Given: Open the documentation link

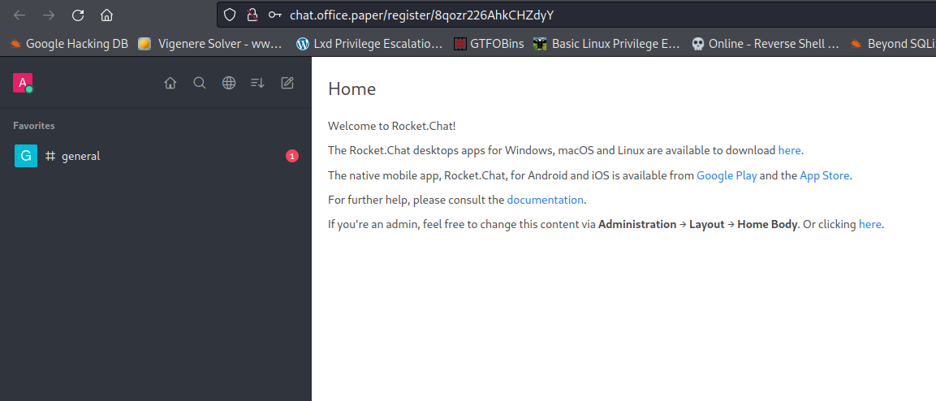Looking at the screenshot, I should click(545, 200).
